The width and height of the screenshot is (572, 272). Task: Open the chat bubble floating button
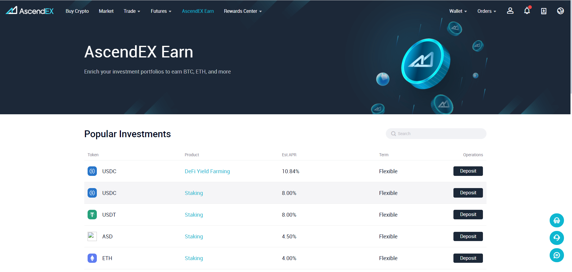point(557,255)
